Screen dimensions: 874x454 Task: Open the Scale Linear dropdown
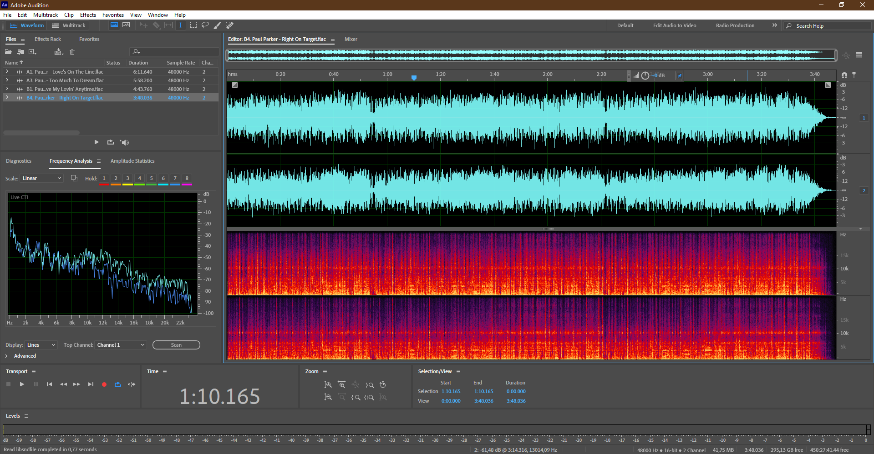tap(41, 178)
